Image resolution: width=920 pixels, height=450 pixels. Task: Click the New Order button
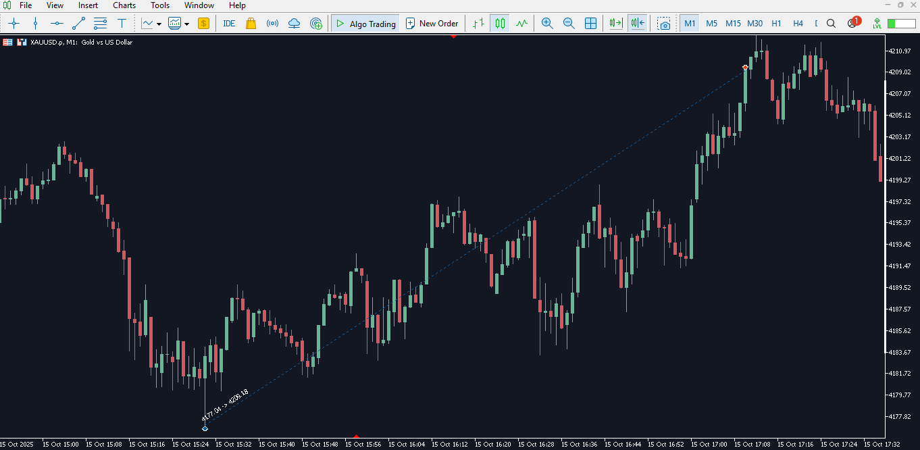(432, 24)
